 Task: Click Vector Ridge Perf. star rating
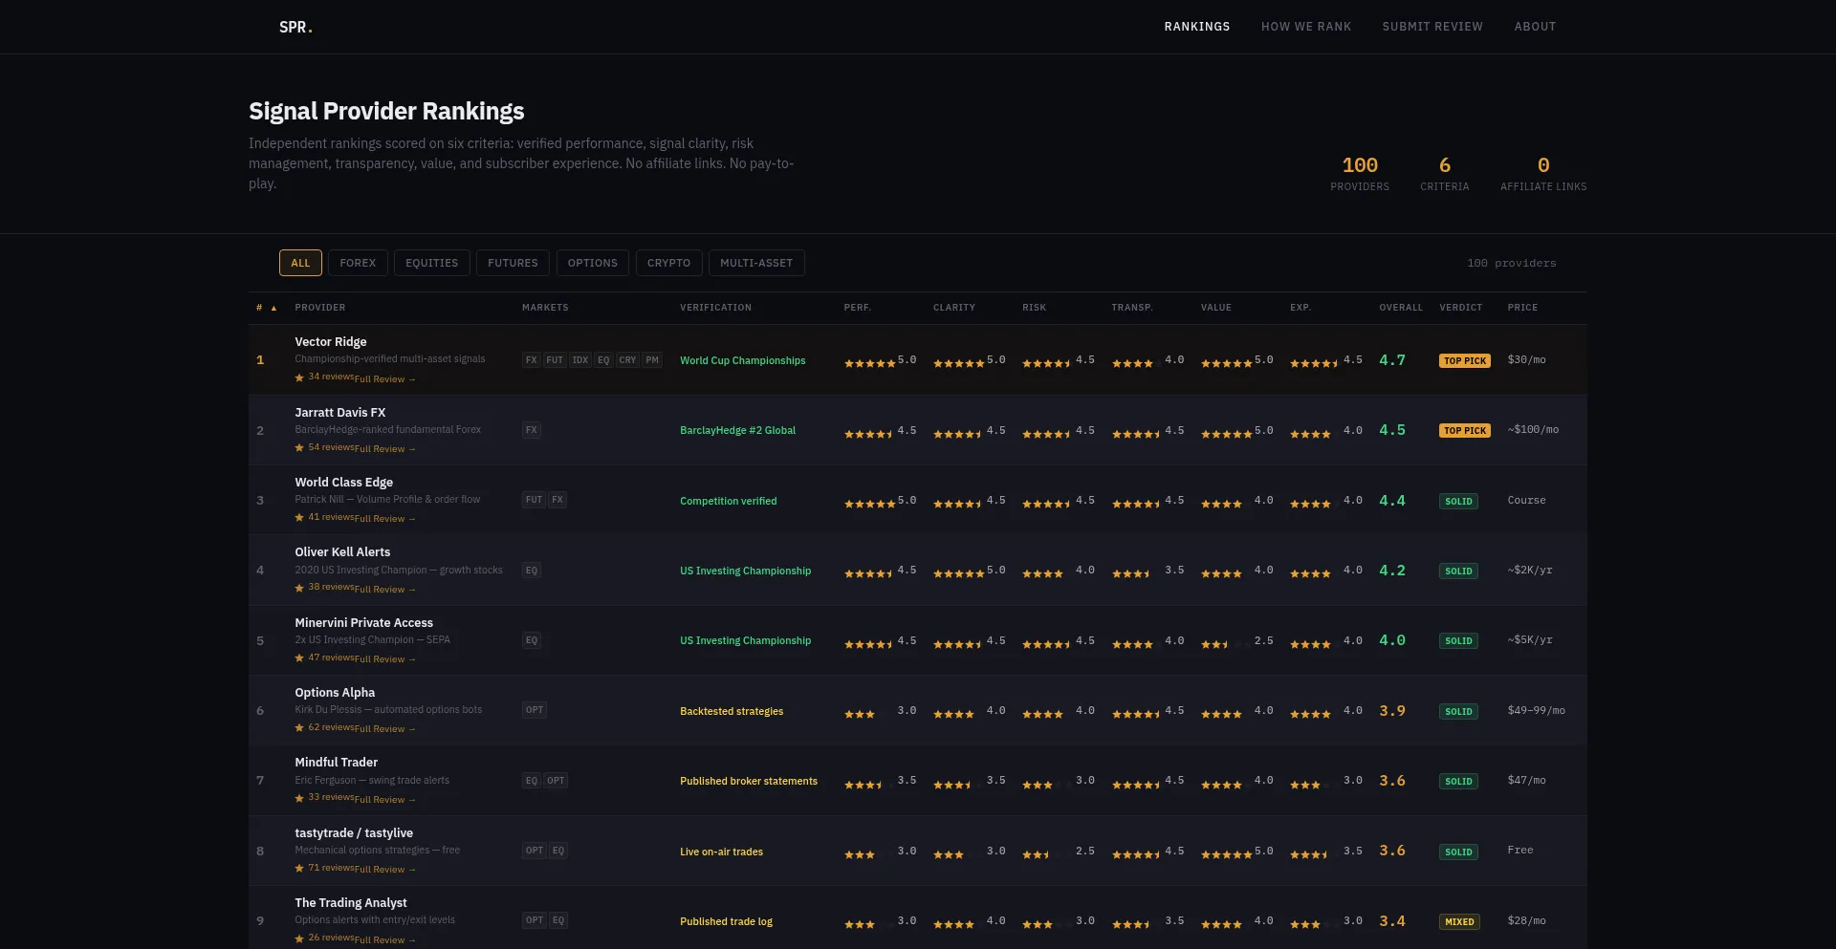[869, 363]
